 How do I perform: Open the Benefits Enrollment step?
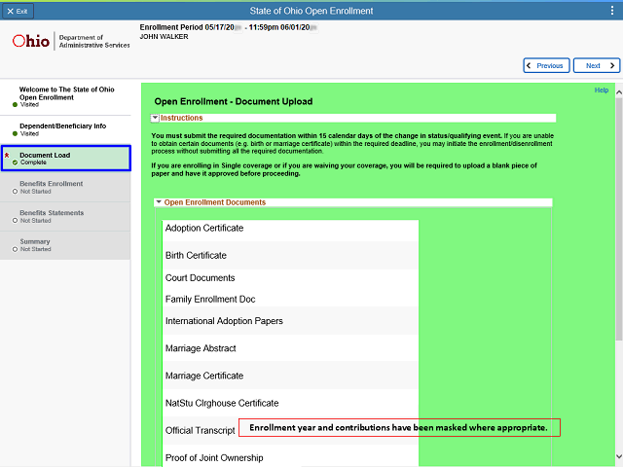click(x=65, y=188)
